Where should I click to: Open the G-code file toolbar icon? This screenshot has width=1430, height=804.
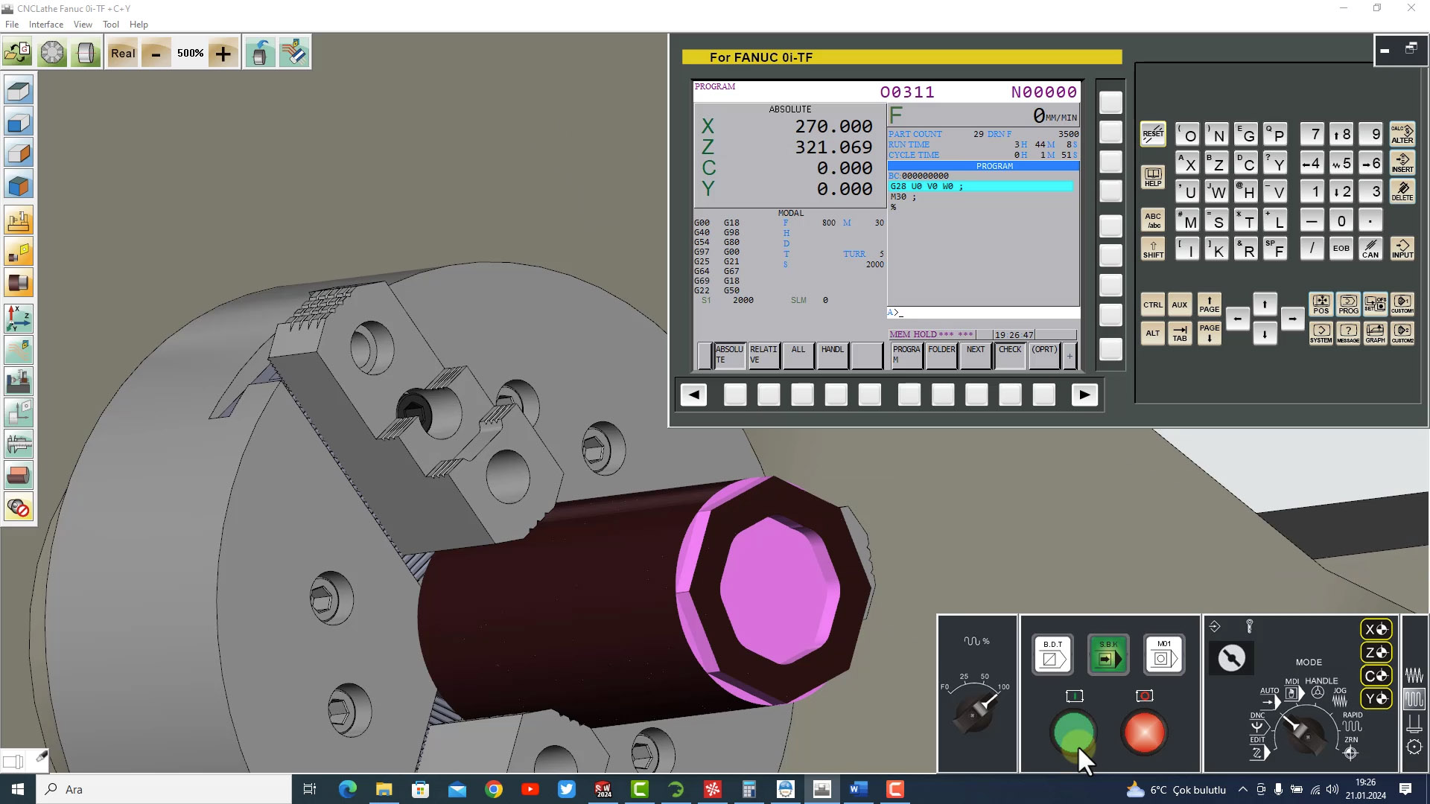[18, 53]
